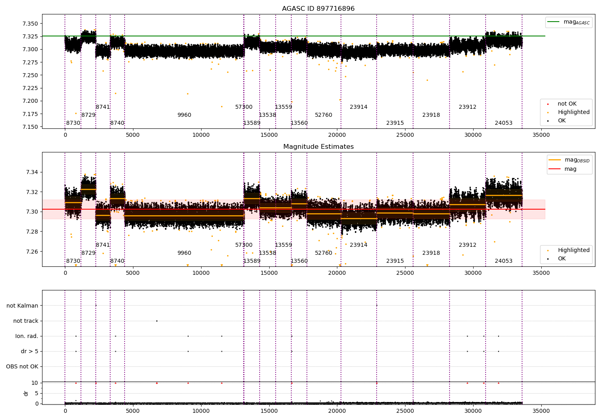Click obsid label 8740 in top plot

pos(117,123)
